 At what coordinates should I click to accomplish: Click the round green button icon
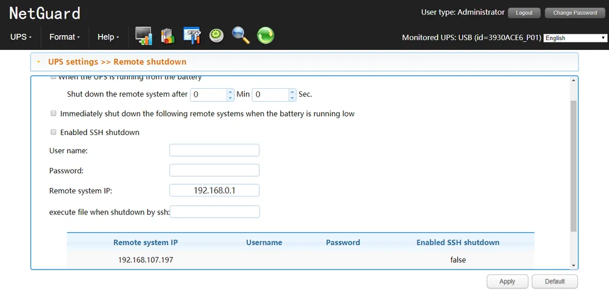[217, 35]
